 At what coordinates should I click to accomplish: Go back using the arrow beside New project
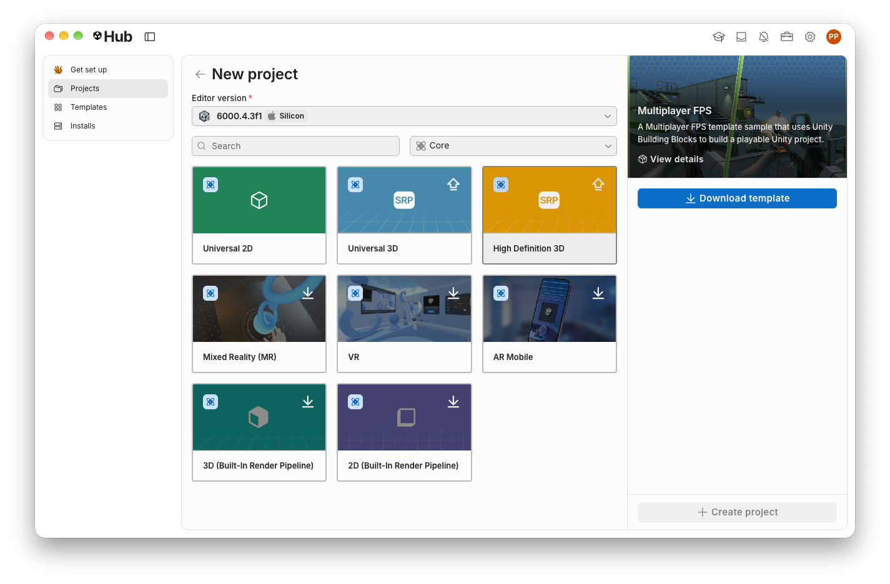point(200,74)
